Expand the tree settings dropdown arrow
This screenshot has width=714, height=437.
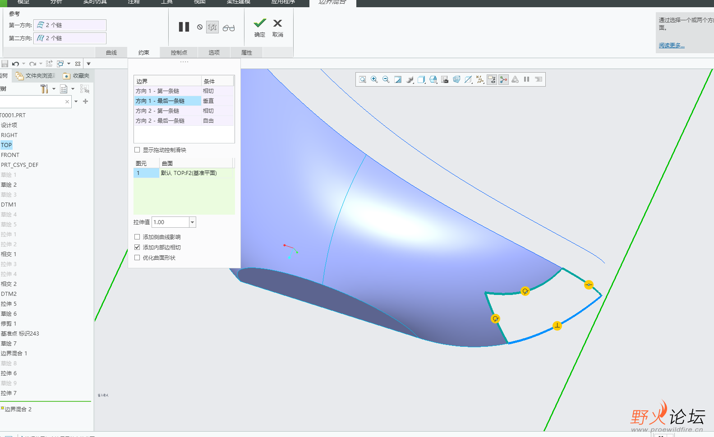click(54, 89)
